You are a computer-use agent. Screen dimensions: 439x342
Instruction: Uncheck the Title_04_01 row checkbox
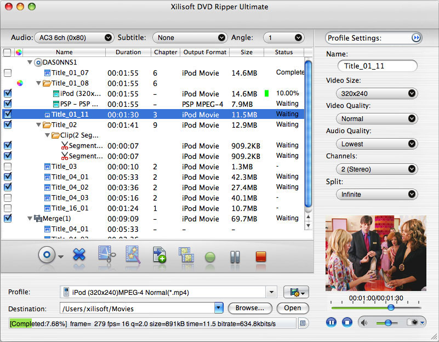[x=7, y=177]
